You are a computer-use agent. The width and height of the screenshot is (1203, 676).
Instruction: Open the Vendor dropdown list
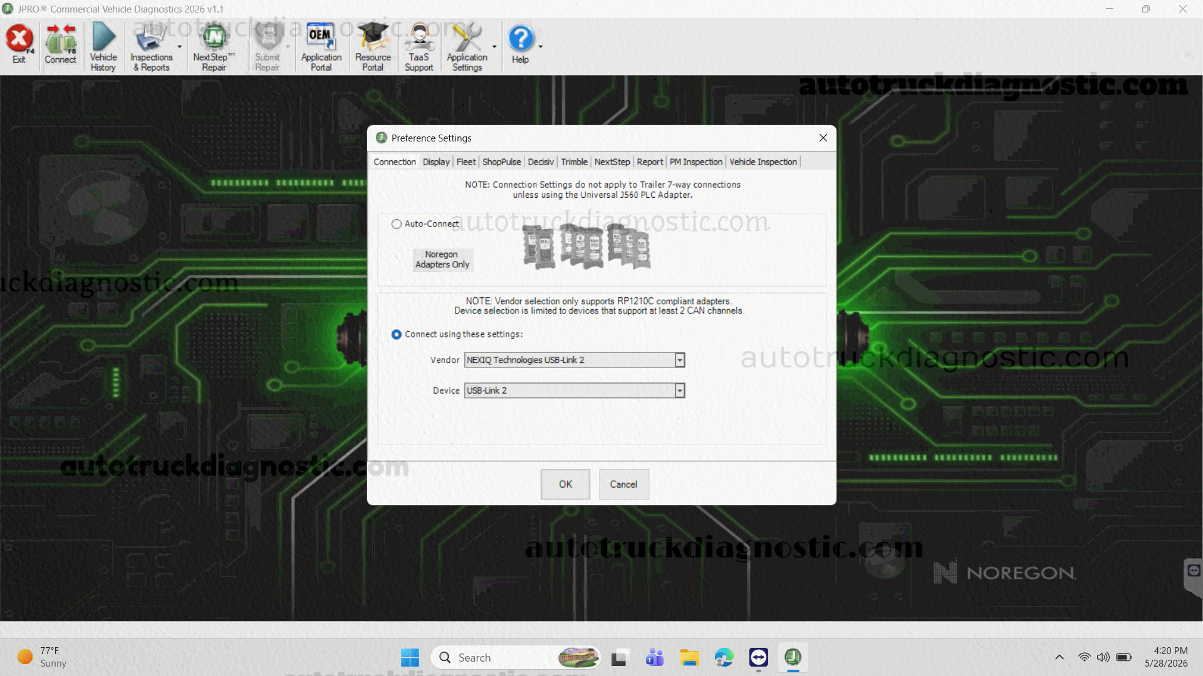click(x=680, y=360)
